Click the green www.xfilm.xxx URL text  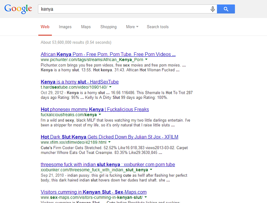tap(73, 142)
